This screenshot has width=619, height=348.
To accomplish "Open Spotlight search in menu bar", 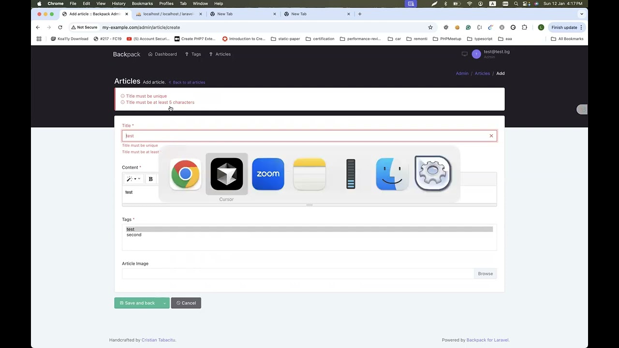I will (516, 3).
